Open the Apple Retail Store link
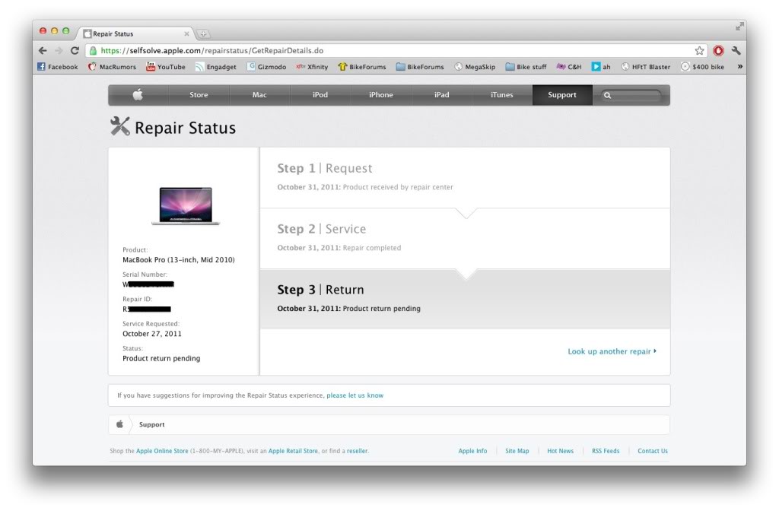Image resolution: width=779 pixels, height=511 pixels. 293,451
